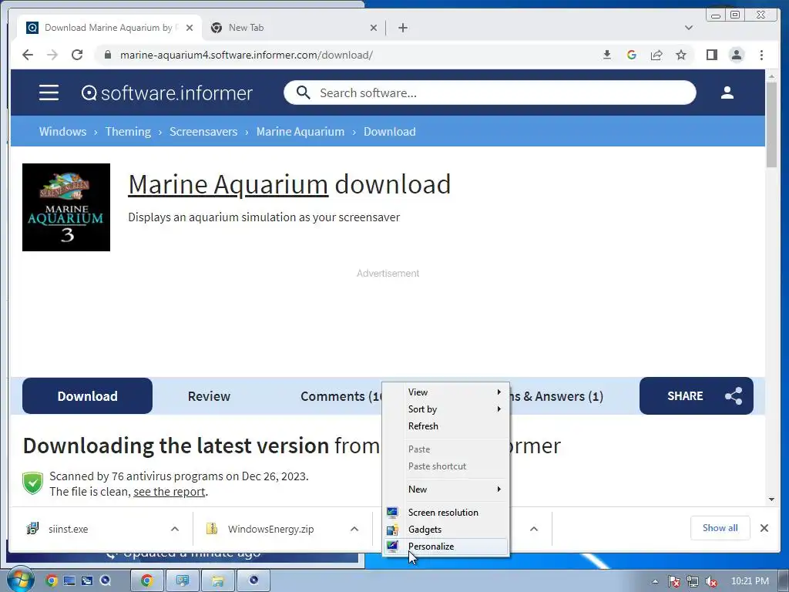Open Chrome's three-dot menu
Image resolution: width=789 pixels, height=592 pixels.
pyautogui.click(x=761, y=55)
